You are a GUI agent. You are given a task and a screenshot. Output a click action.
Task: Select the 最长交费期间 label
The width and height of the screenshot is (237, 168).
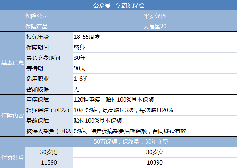43,58
